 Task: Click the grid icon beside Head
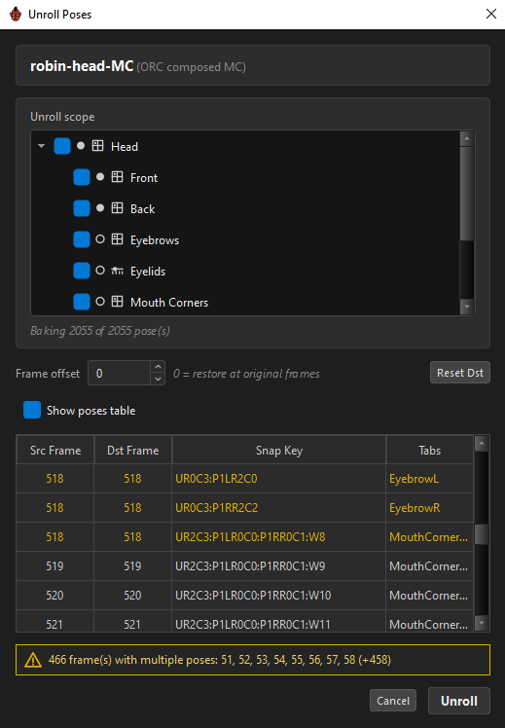[97, 146]
